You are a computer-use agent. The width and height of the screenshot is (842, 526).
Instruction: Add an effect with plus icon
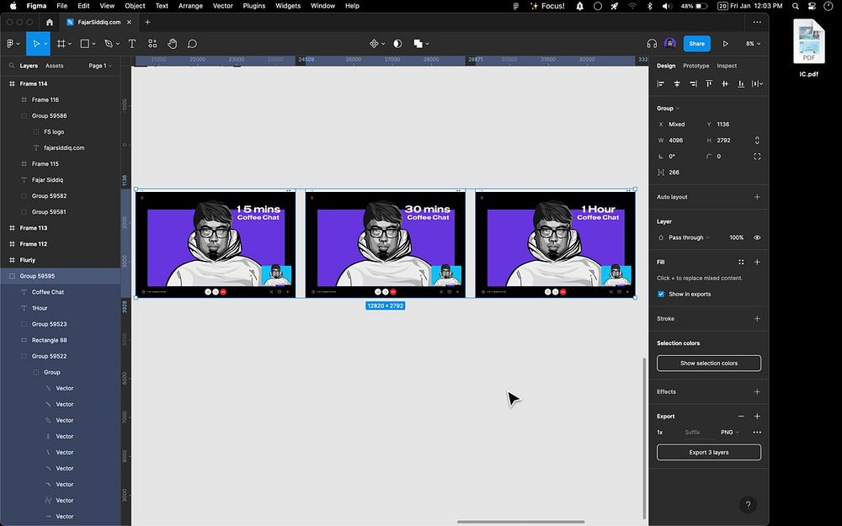757,391
